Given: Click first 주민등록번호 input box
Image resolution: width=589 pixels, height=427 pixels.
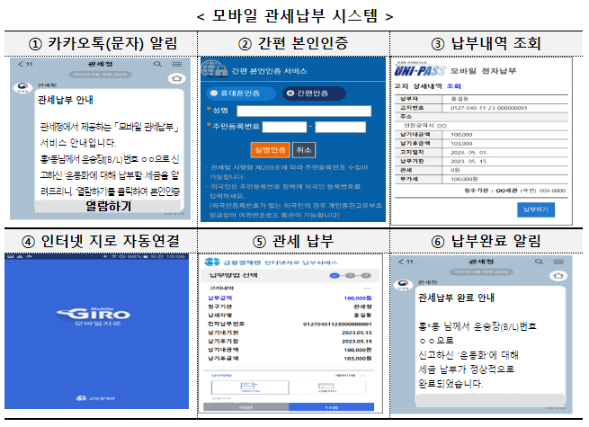Looking at the screenshot, I should (x=284, y=127).
